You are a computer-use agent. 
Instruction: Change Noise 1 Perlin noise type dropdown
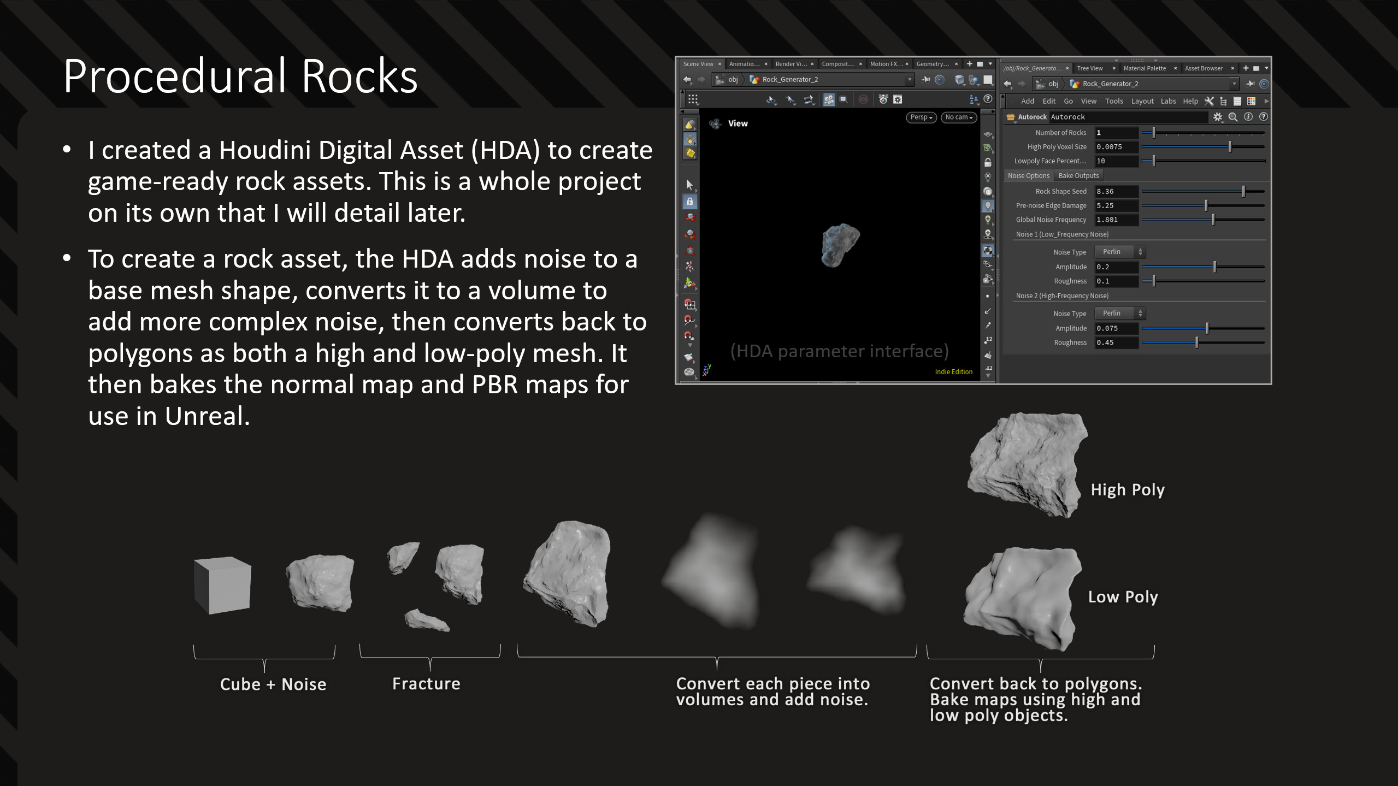tap(1117, 251)
